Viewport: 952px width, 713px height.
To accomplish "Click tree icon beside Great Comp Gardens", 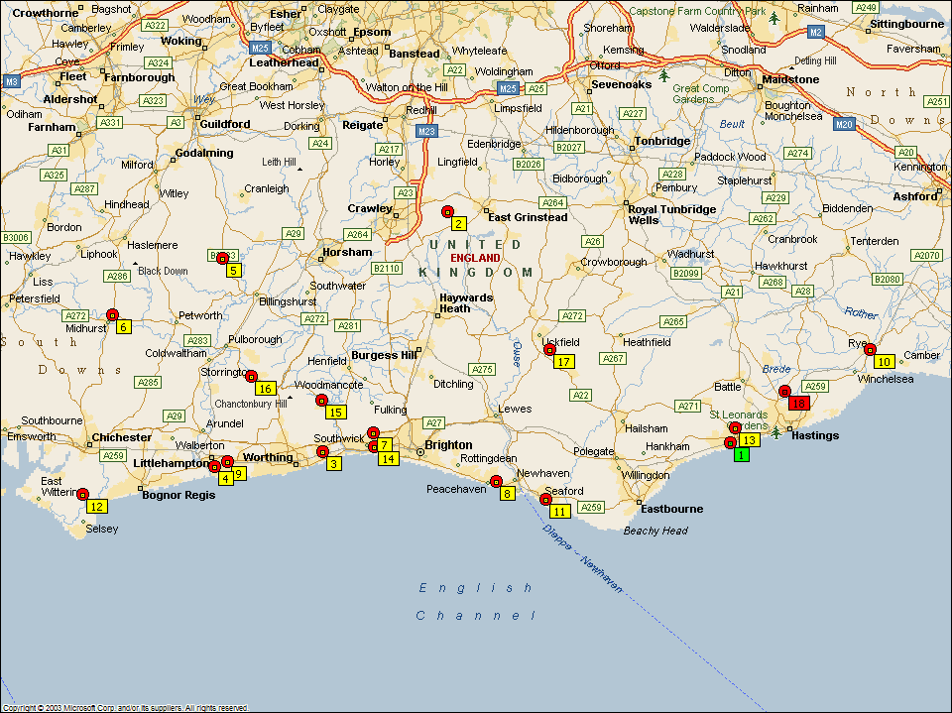I will (663, 75).
